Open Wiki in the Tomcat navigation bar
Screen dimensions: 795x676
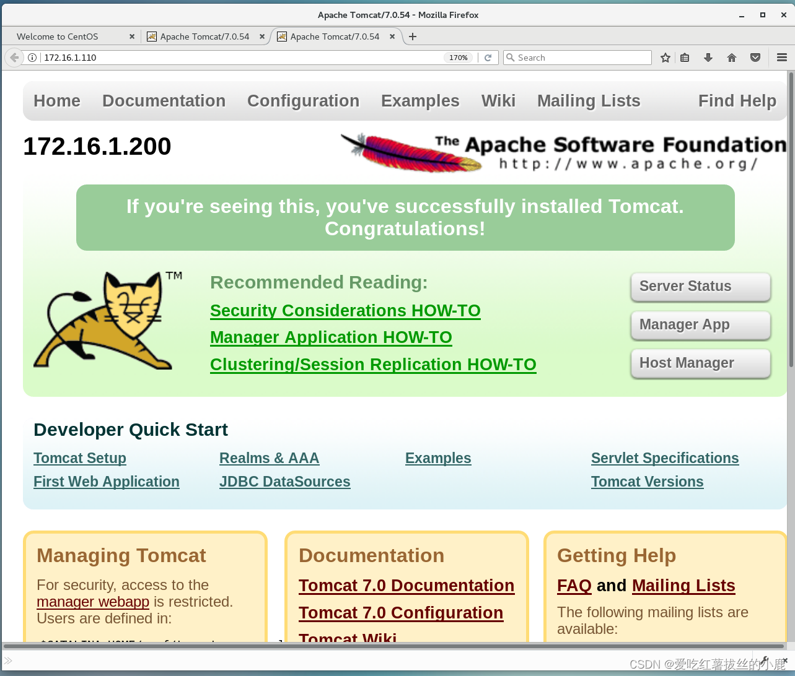coord(498,101)
